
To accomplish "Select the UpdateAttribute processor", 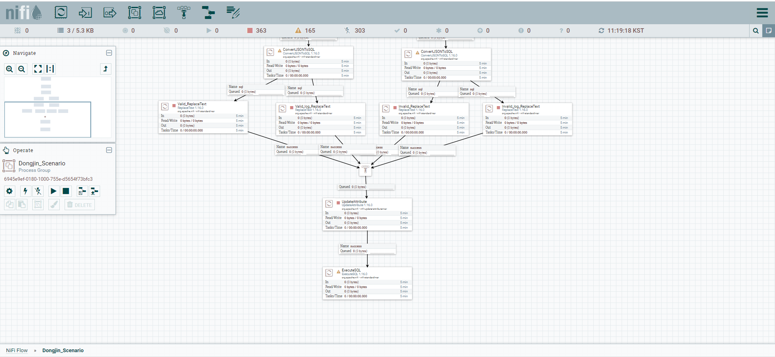I will click(367, 214).
